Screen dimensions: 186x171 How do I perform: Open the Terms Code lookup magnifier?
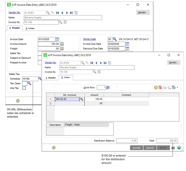[115, 39]
